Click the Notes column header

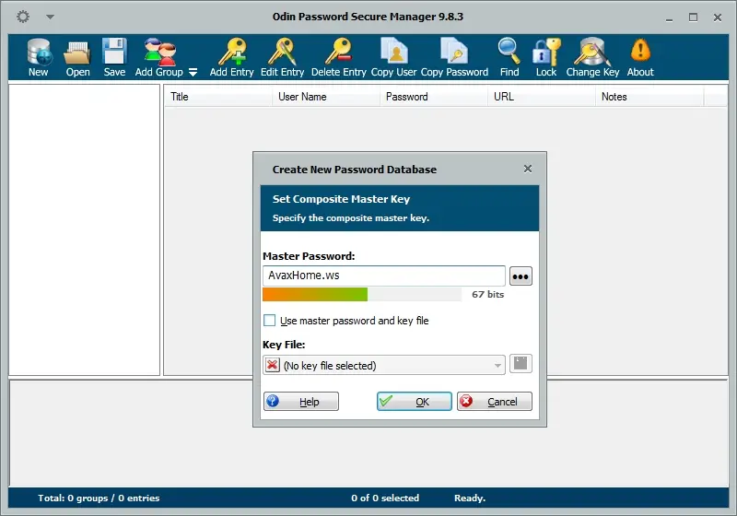pyautogui.click(x=649, y=97)
